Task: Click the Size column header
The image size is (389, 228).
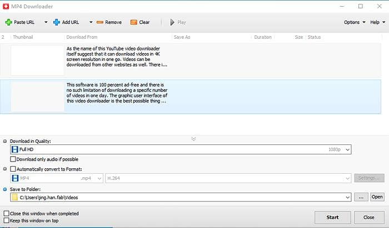Action: [x=299, y=37]
